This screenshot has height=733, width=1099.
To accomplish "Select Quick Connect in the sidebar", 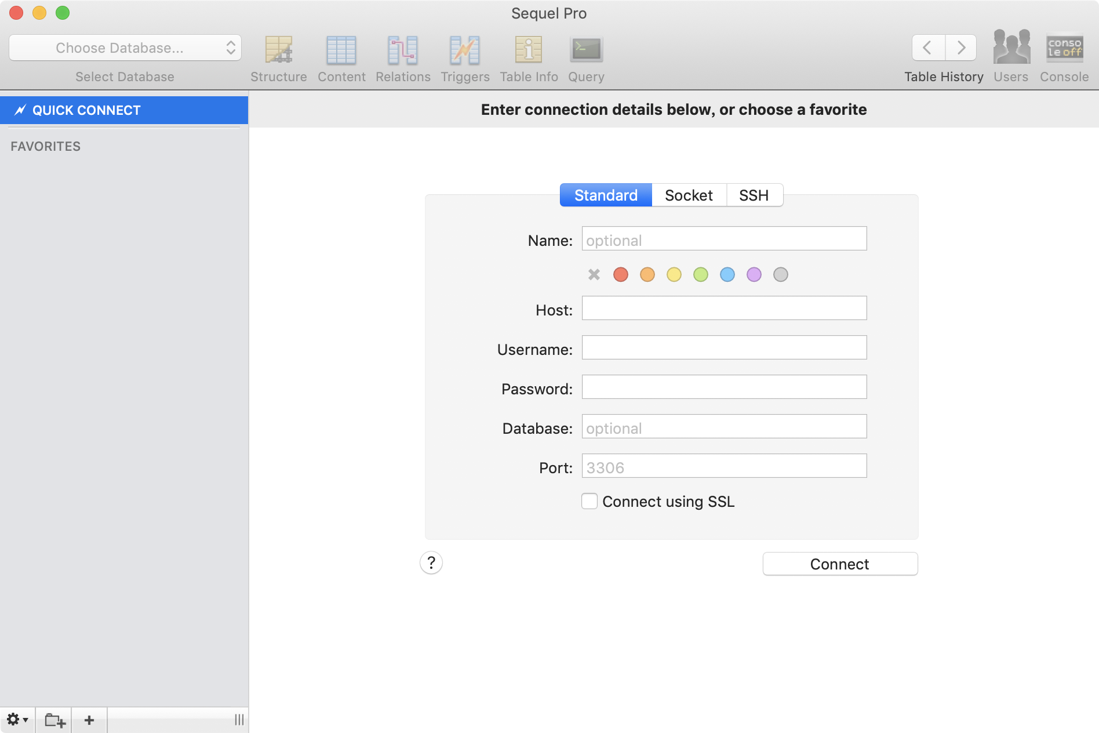I will click(86, 110).
